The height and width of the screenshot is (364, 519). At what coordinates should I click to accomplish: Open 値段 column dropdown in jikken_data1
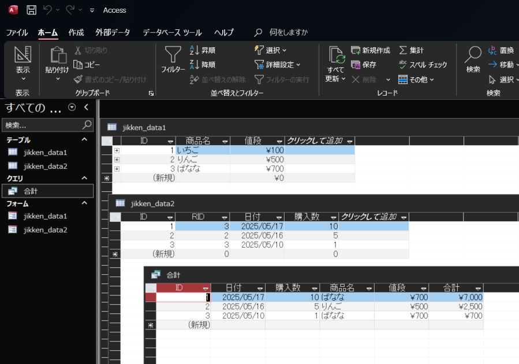[279, 141]
